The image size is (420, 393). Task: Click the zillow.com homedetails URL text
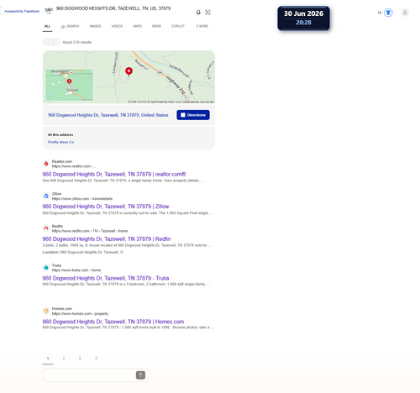pyautogui.click(x=82, y=199)
